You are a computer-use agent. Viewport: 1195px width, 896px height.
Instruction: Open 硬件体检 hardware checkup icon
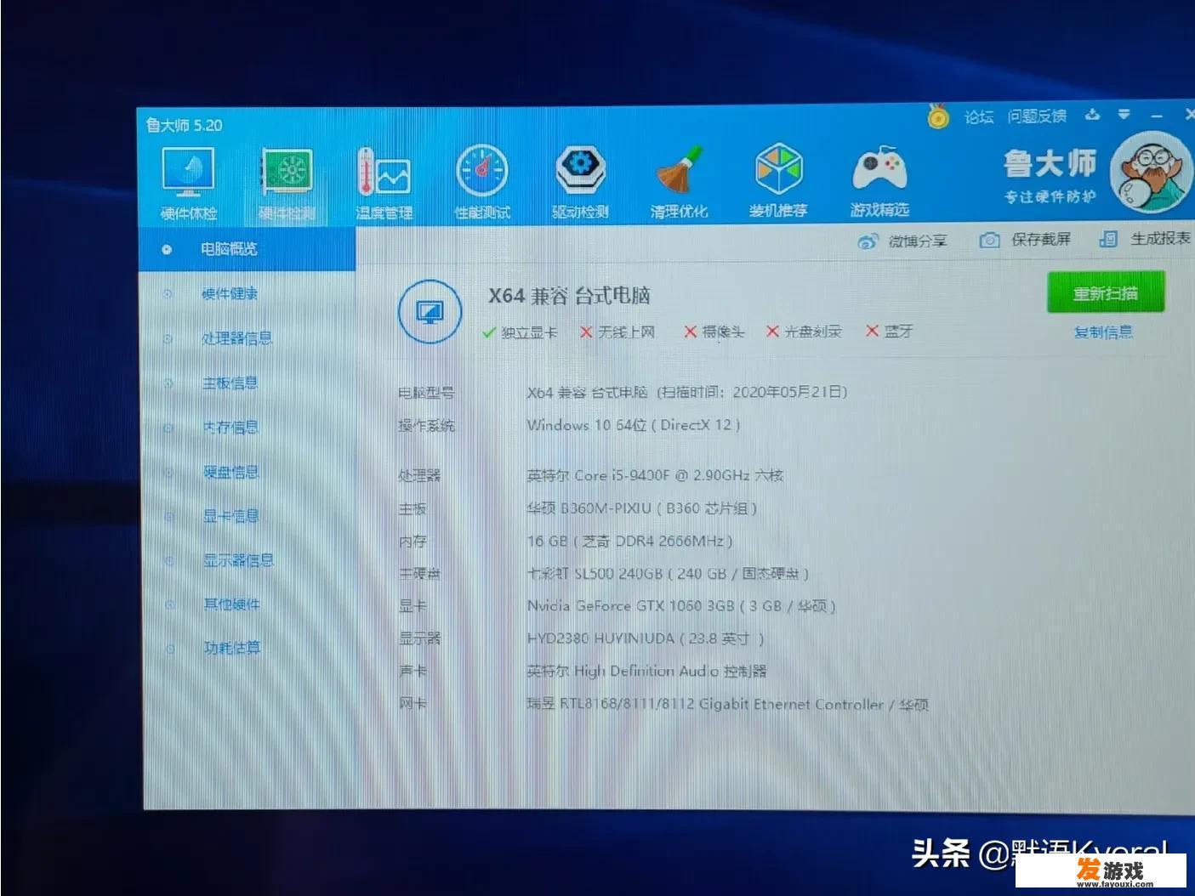point(189,184)
